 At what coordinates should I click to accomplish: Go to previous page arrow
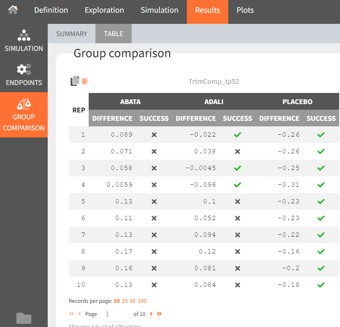point(80,314)
